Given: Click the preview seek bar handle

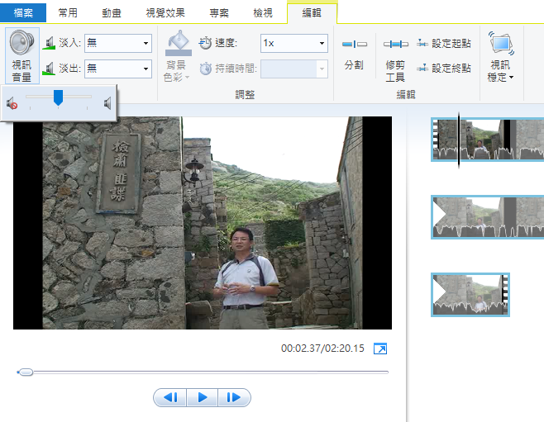Looking at the screenshot, I should coord(26,372).
